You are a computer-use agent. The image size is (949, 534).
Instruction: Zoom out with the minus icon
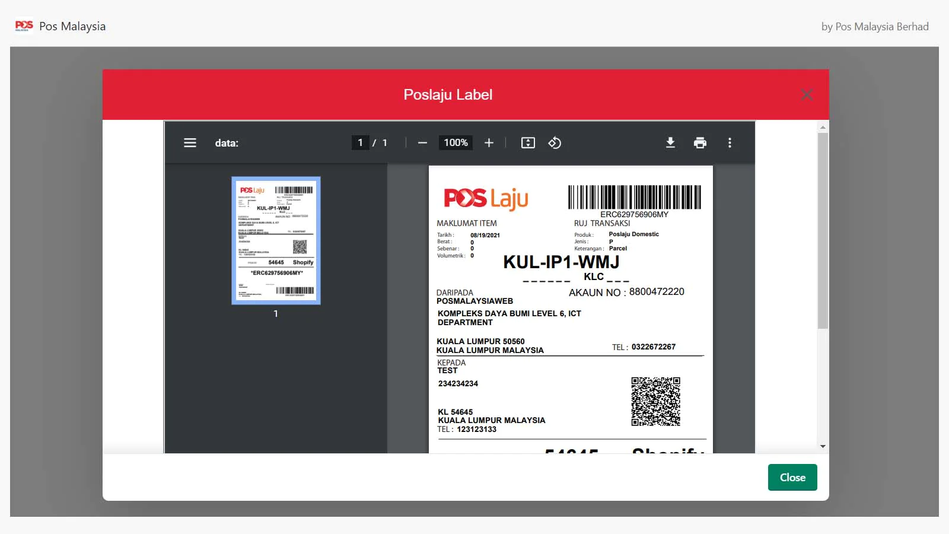(422, 143)
